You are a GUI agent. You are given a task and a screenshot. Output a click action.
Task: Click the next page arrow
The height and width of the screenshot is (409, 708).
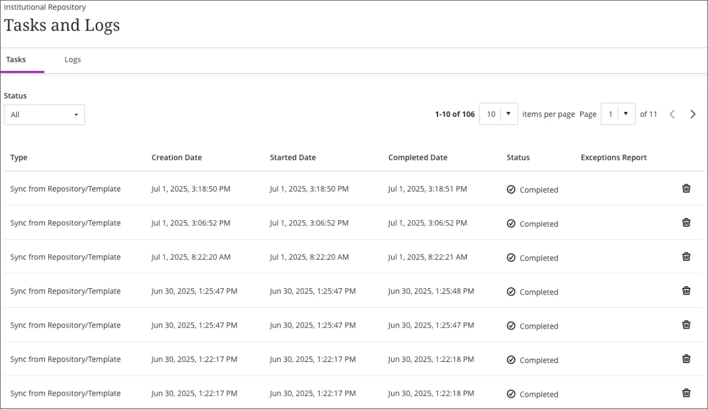tap(693, 114)
